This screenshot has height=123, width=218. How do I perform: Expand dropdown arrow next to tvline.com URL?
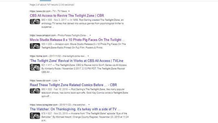tap(88, 56)
